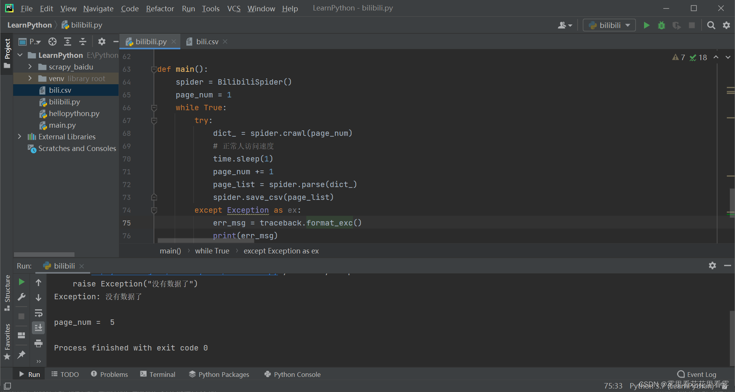Screen dimensions: 735x392
Task: Open the Python Console tool window
Action: point(292,375)
